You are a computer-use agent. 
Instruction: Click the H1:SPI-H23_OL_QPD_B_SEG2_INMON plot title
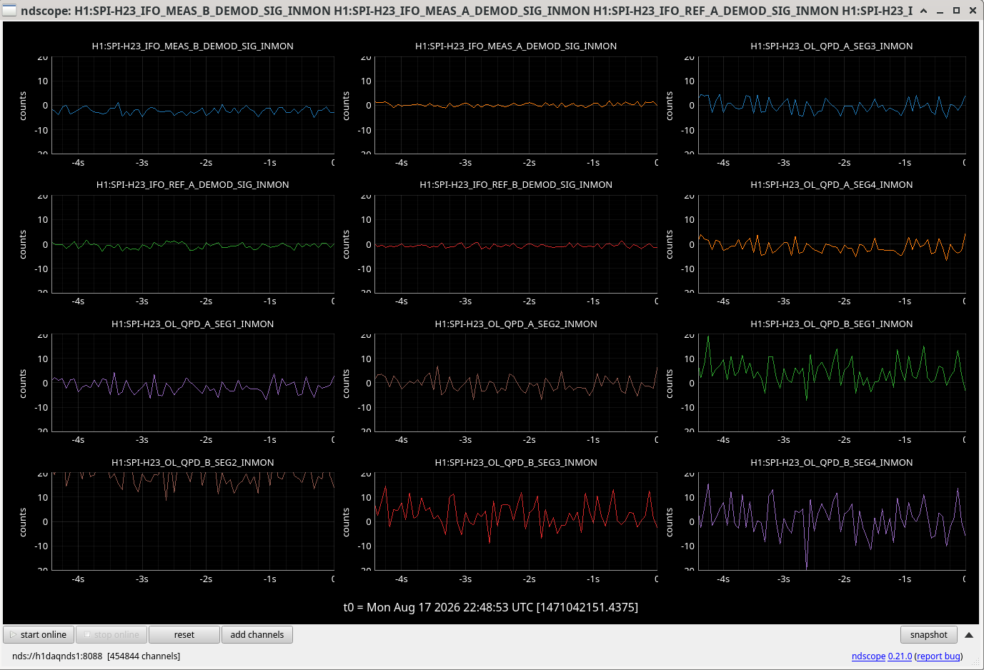pyautogui.click(x=193, y=462)
